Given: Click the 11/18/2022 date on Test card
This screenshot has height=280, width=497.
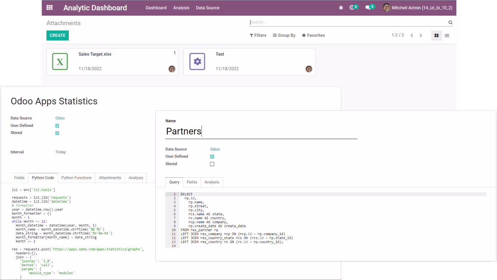Looking at the screenshot, I should pos(227,69).
